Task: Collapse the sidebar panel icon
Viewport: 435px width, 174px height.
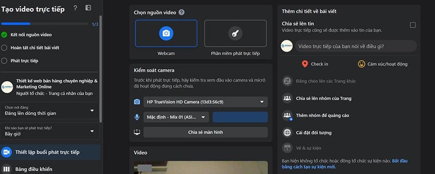Action: tap(88, 8)
